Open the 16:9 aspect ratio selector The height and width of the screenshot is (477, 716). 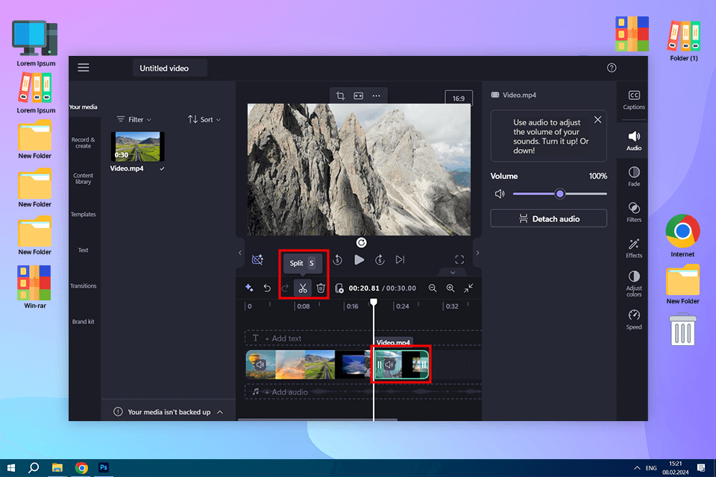coord(459,98)
